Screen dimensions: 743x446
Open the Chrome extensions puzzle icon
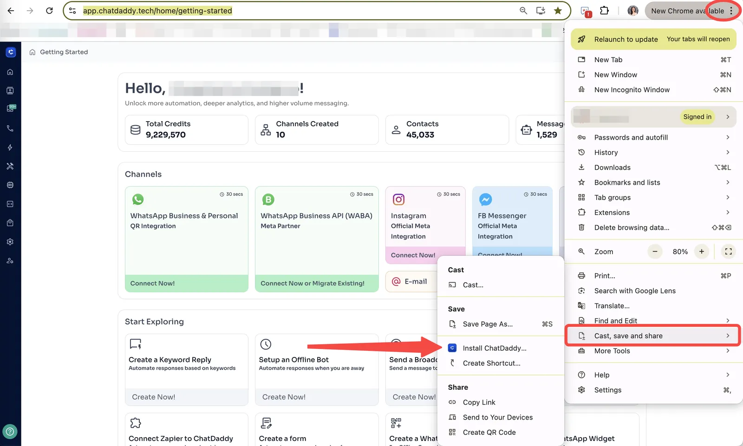[604, 11]
